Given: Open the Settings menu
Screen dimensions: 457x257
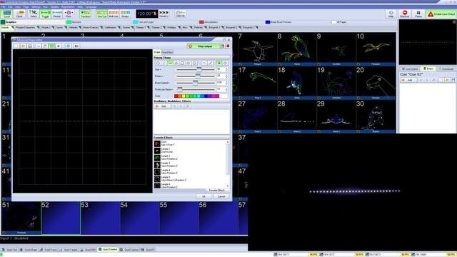Looking at the screenshot, I should [36, 6].
